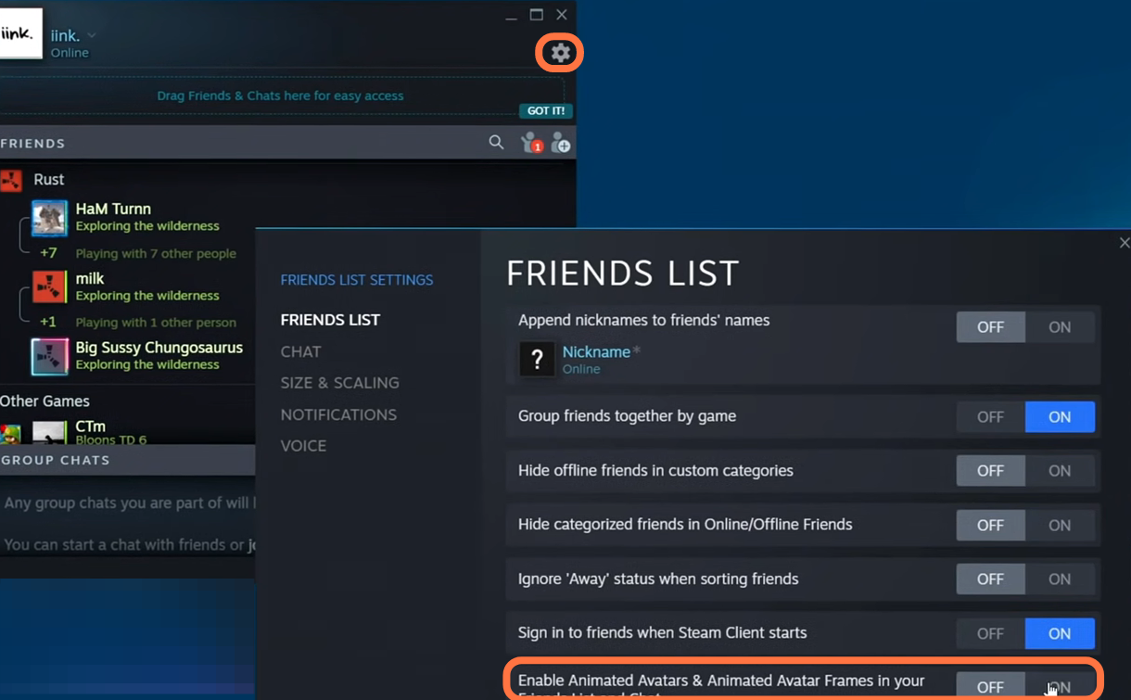Turn OFF Animated Avatars & Avatar Frames
The image size is (1131, 700).
pos(990,686)
